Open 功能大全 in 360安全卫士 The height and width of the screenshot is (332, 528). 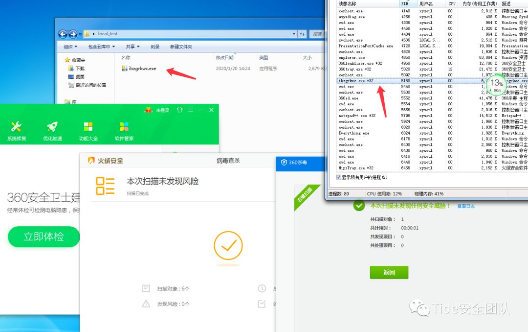click(x=88, y=131)
